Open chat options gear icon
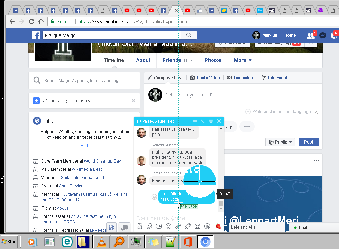Screen dimensions: 339x249 click(211, 121)
